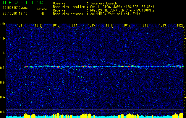Click the meteor label
The width and height of the screenshot is (186, 118).
(x=42, y=9)
